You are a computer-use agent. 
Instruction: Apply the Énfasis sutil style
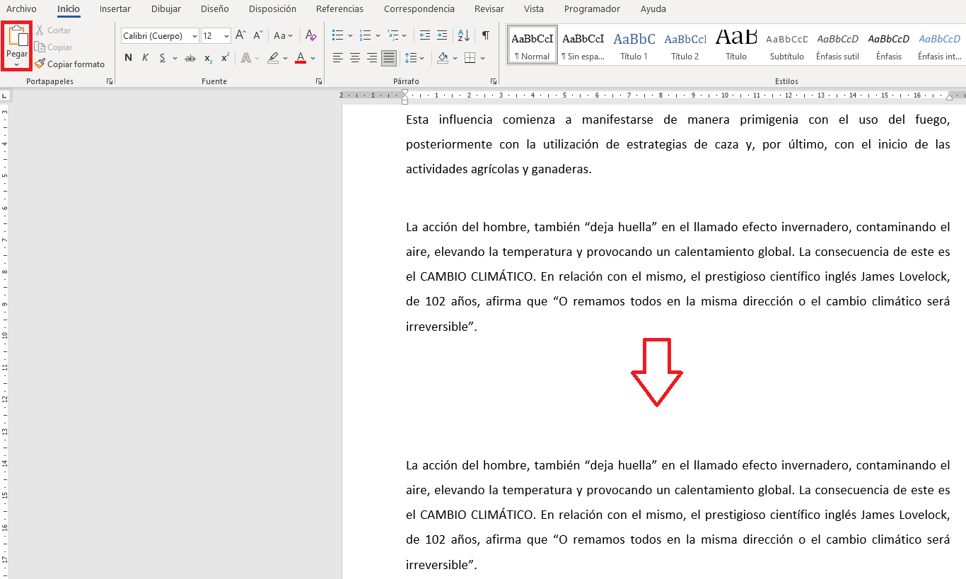[838, 45]
